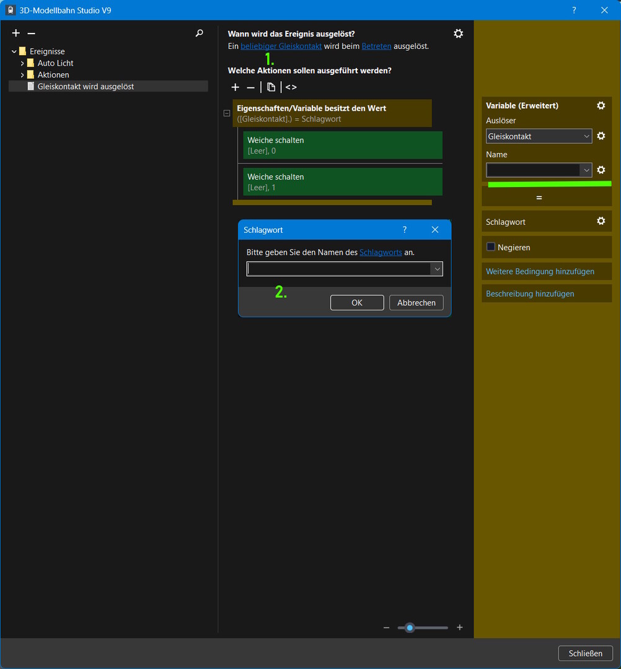Click the minus icon above event tree
The image size is (621, 669).
(32, 33)
